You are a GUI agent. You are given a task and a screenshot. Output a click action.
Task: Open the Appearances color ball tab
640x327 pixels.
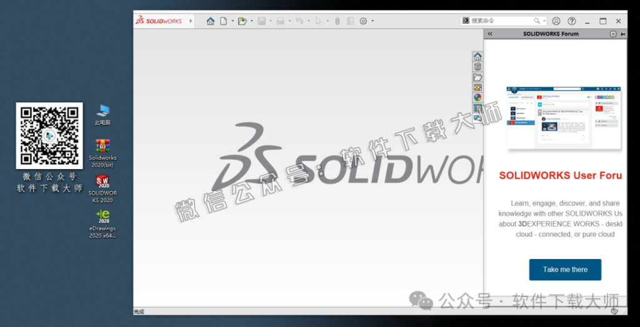click(x=477, y=97)
